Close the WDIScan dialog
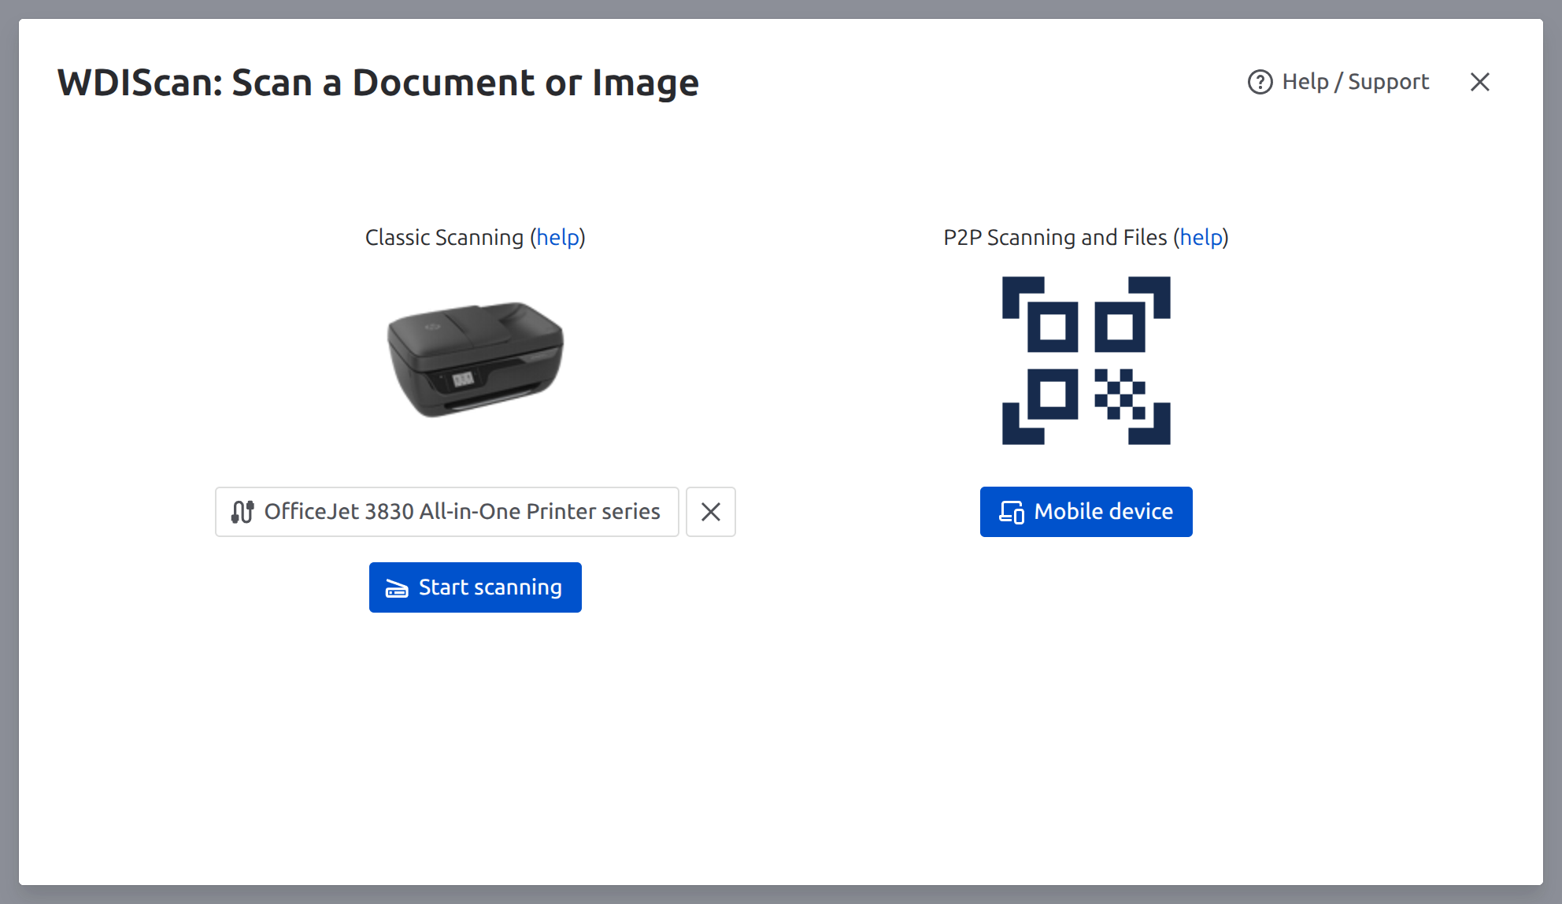Screen dimensions: 1562x904 pyautogui.click(x=1479, y=82)
